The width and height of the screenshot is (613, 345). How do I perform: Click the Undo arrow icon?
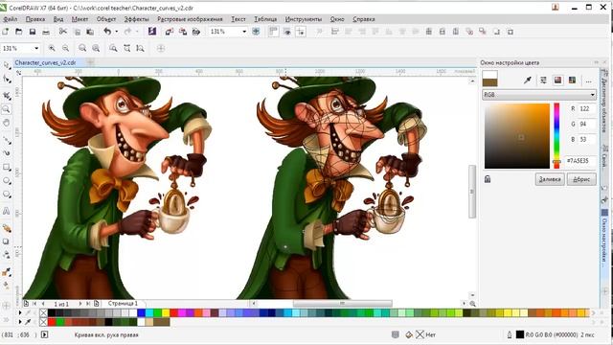coord(107,32)
